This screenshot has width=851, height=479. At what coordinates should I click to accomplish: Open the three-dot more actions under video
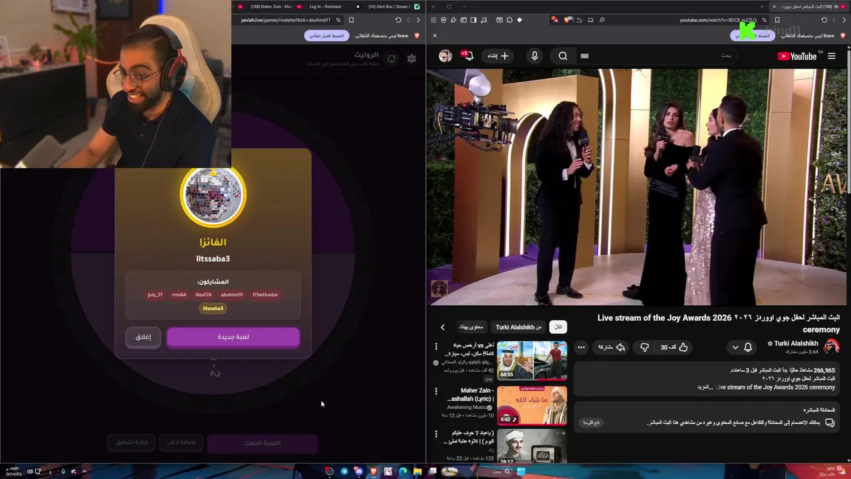click(x=581, y=347)
